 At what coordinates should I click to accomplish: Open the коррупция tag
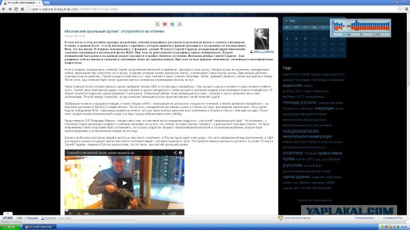[x=324, y=108]
